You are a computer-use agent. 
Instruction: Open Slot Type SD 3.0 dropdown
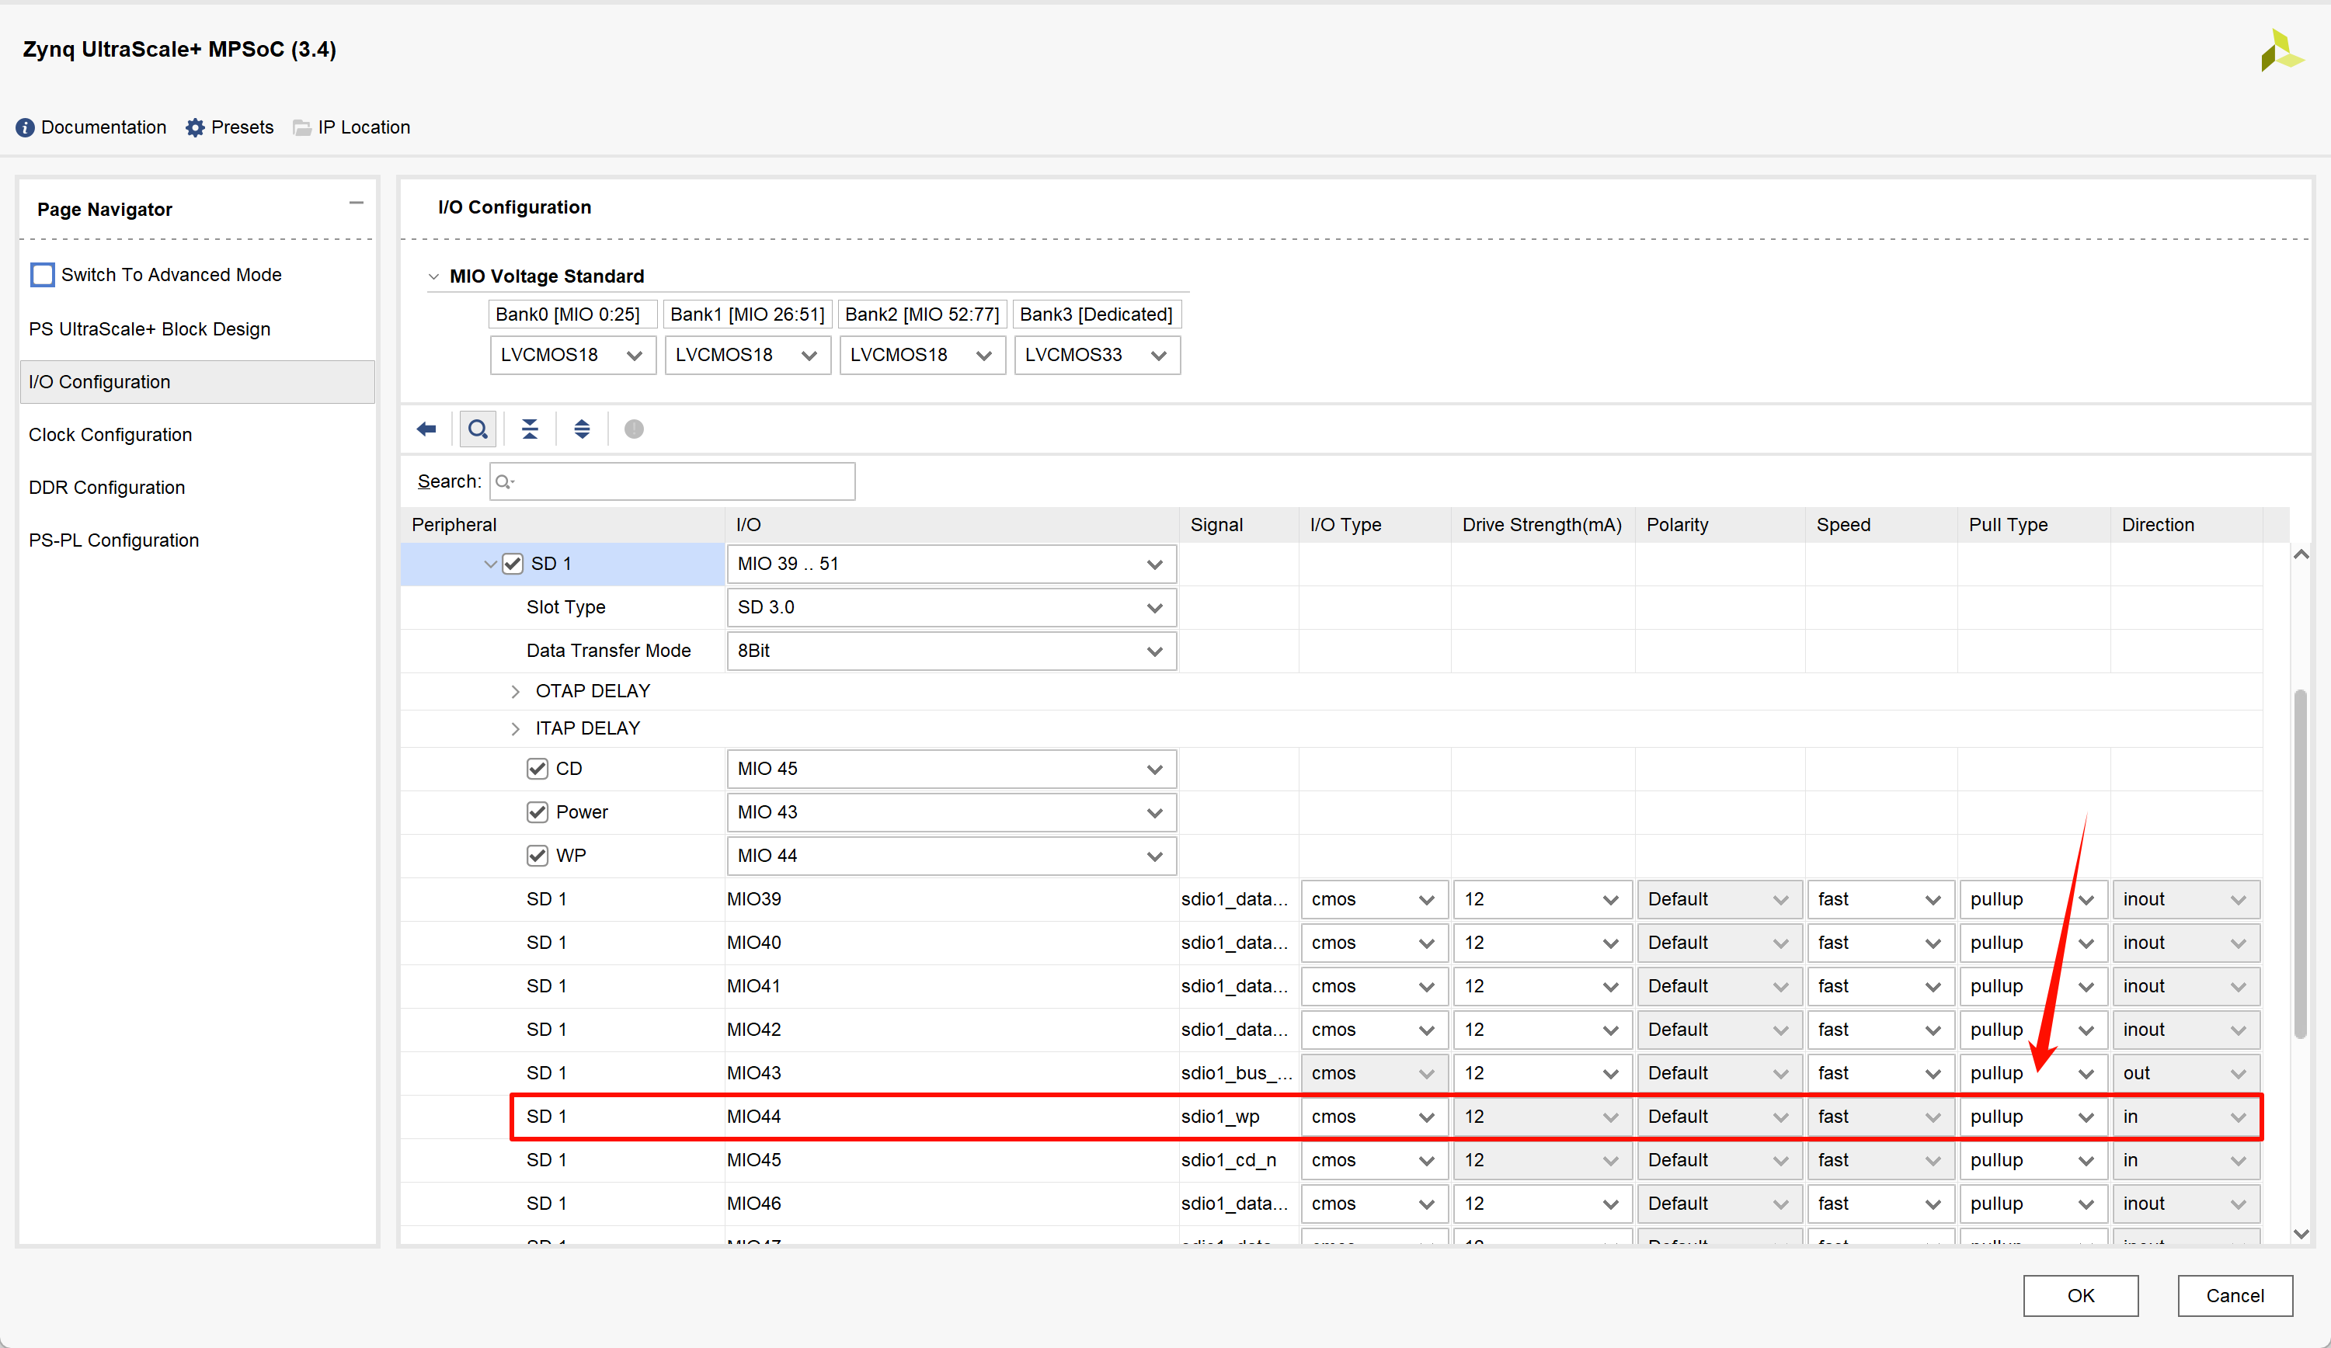[951, 607]
